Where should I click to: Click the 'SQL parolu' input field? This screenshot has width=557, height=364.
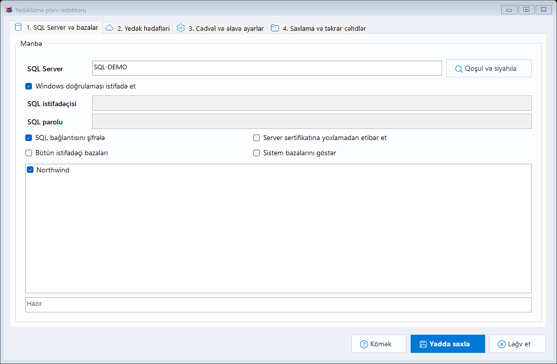point(312,121)
